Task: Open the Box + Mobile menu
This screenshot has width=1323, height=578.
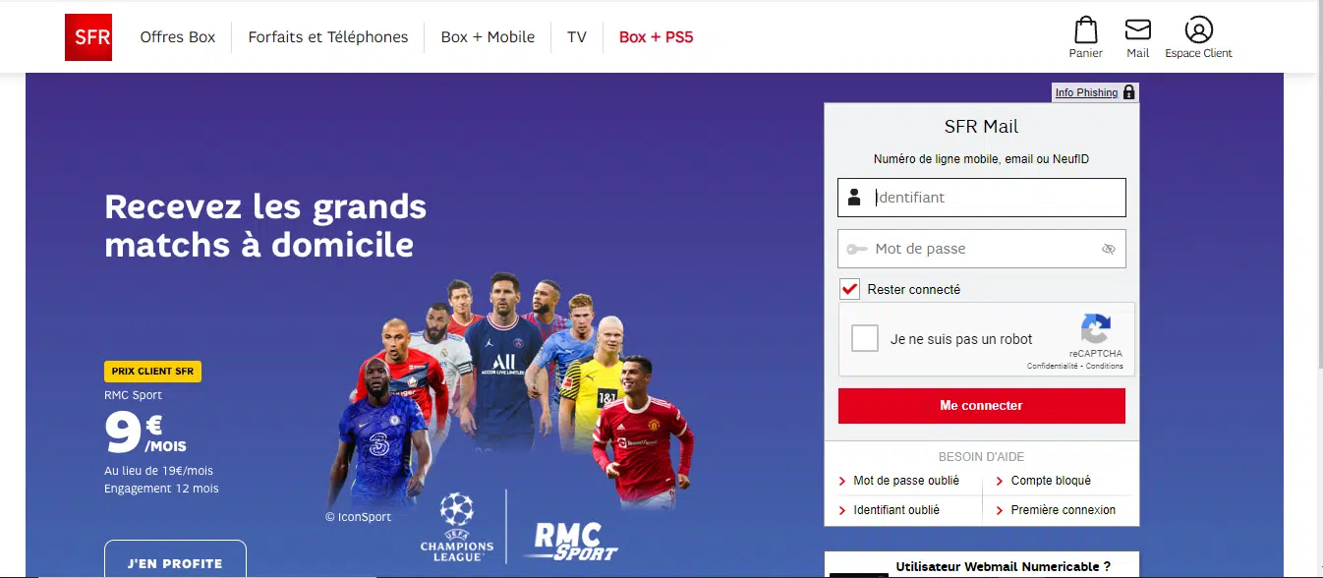Action: 489,37
